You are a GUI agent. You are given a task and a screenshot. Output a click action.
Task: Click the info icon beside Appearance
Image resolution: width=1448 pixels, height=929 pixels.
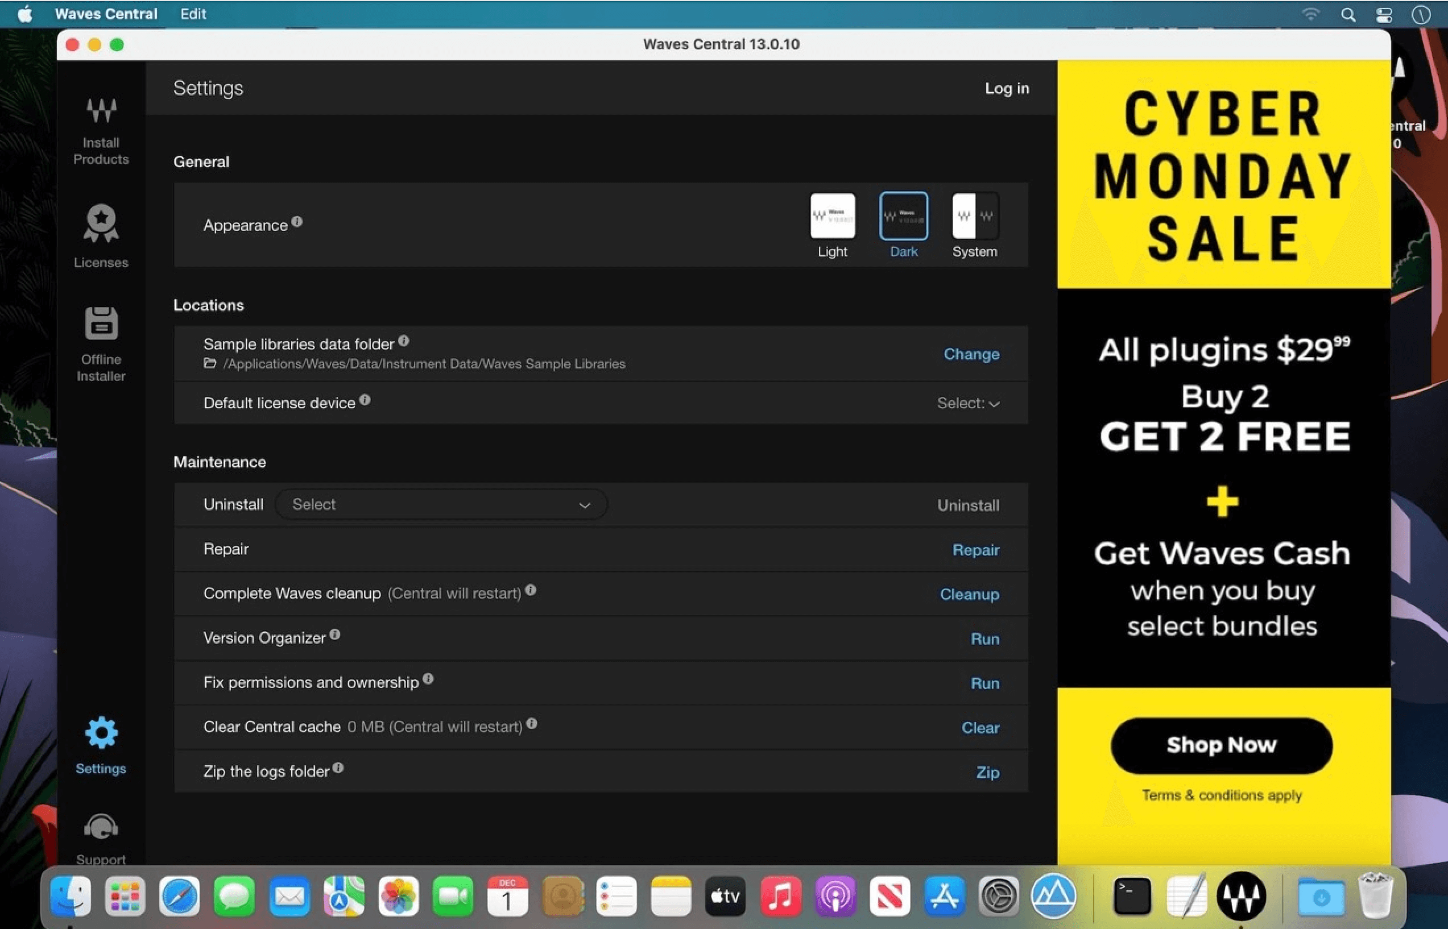coord(297,221)
